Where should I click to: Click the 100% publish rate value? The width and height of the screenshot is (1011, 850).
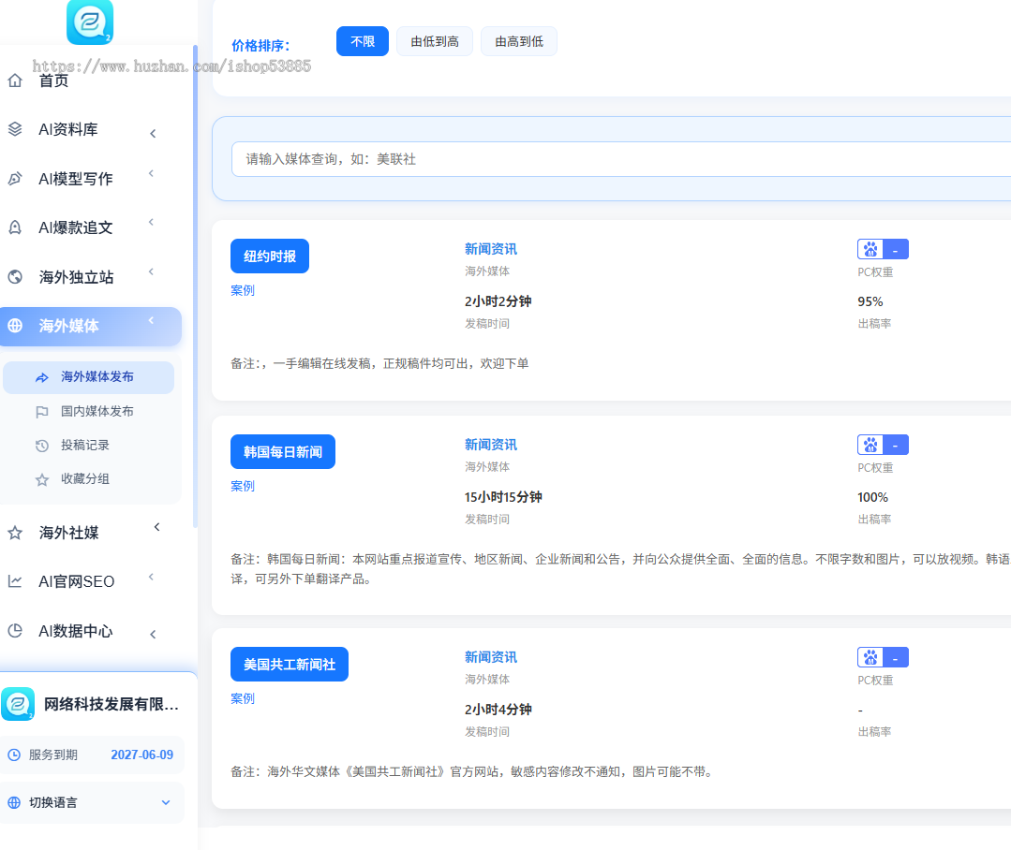tap(872, 497)
